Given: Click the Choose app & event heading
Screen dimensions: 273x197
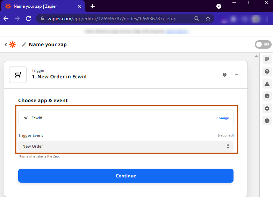Looking at the screenshot, I should 43,100.
